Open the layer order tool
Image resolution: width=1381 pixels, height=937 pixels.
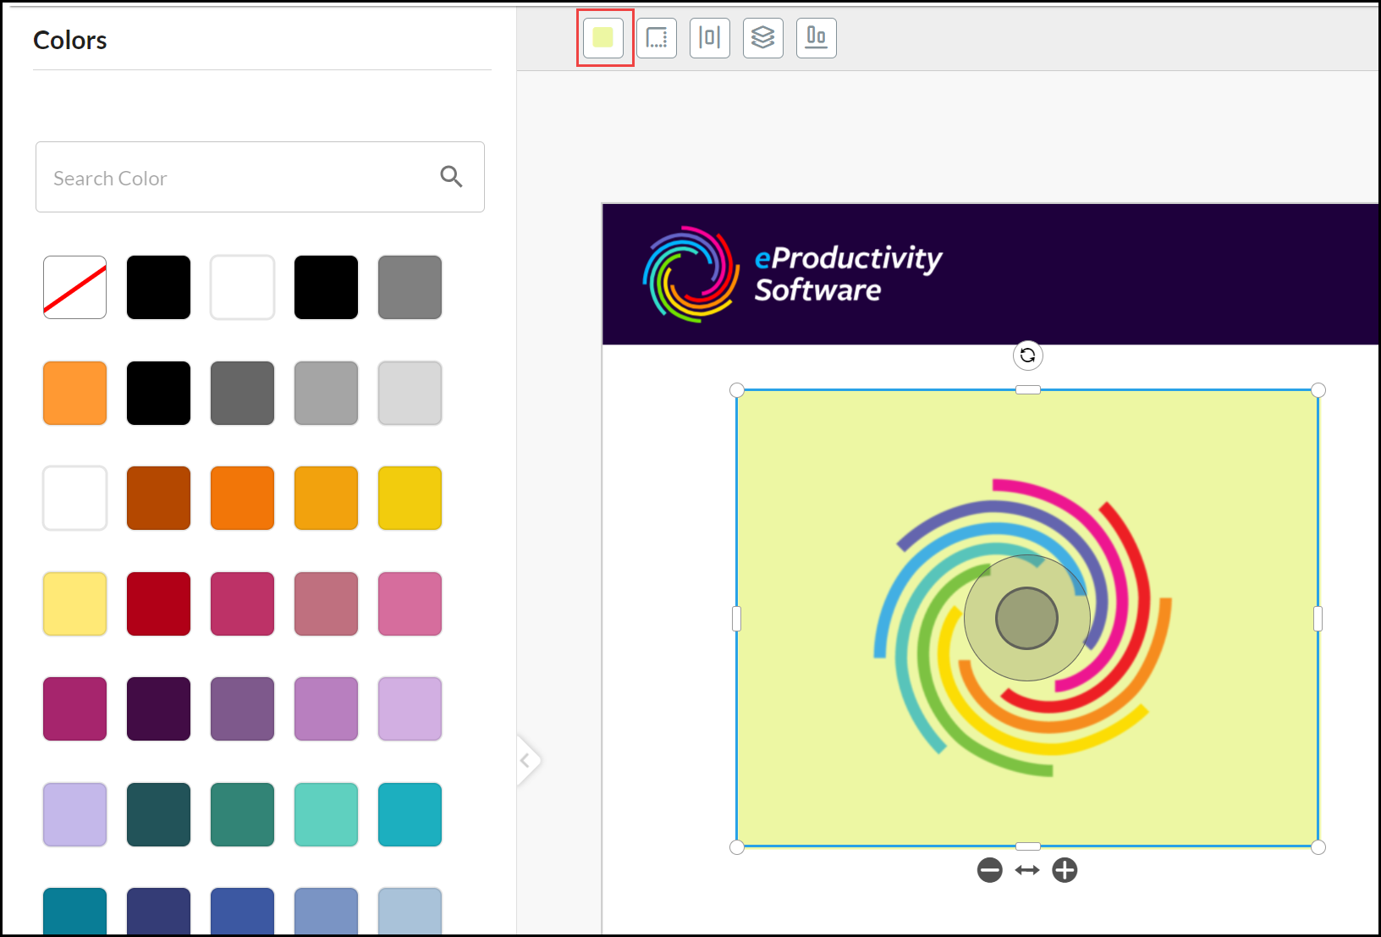point(763,38)
